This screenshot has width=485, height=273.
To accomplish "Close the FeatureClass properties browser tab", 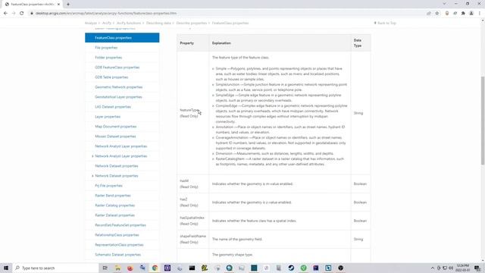I will click(x=58, y=5).
